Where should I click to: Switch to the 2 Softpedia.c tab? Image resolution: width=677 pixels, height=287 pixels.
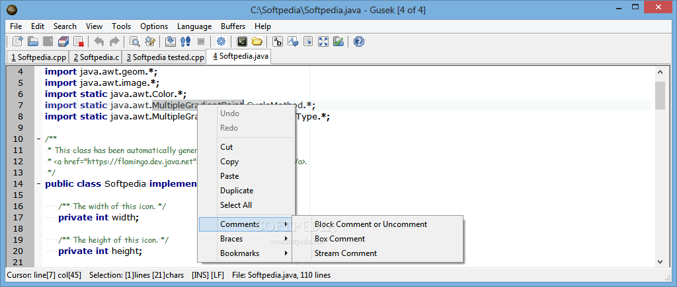pyautogui.click(x=97, y=57)
